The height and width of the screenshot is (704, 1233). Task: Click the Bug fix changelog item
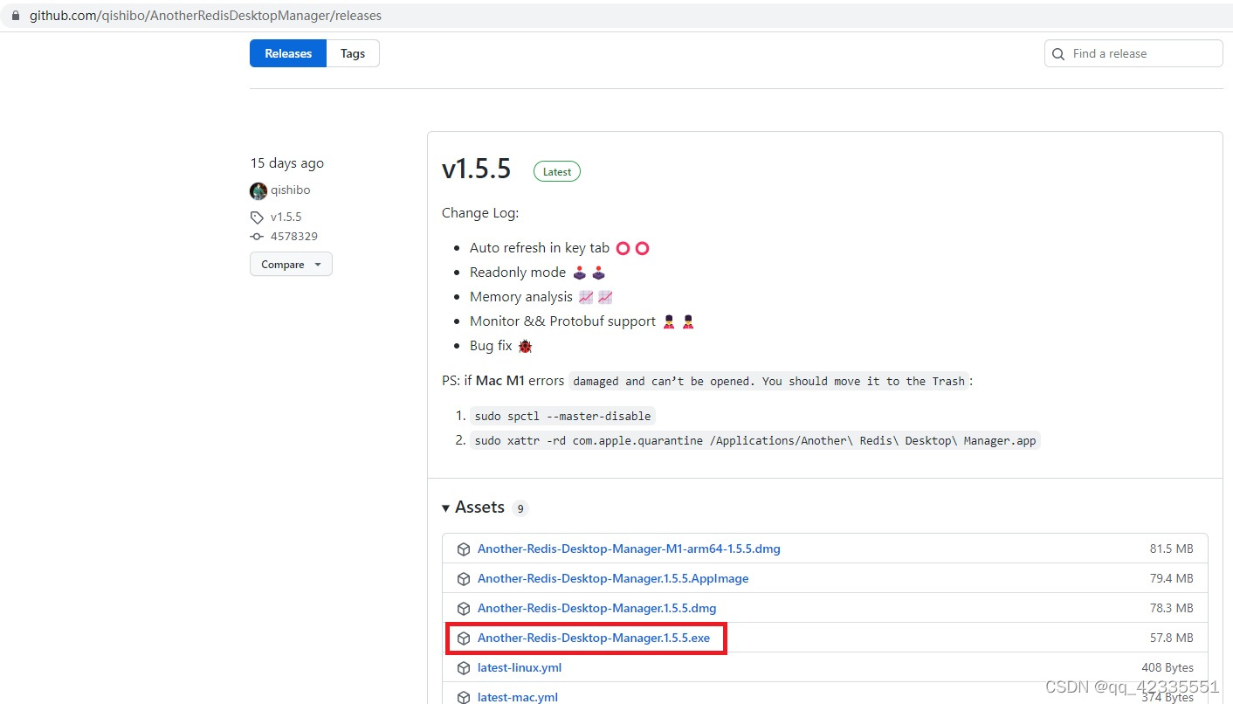point(501,346)
